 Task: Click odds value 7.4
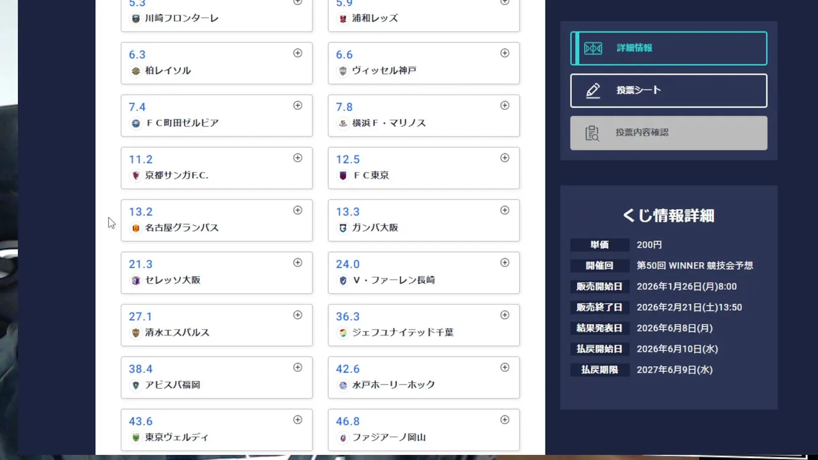click(x=137, y=107)
